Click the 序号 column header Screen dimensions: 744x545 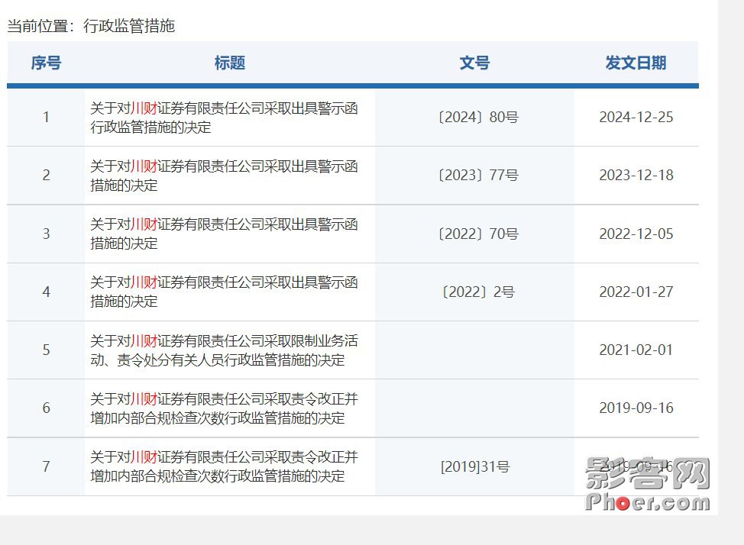[46, 63]
